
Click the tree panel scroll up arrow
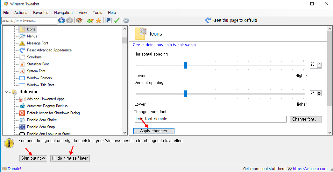(x=125, y=29)
